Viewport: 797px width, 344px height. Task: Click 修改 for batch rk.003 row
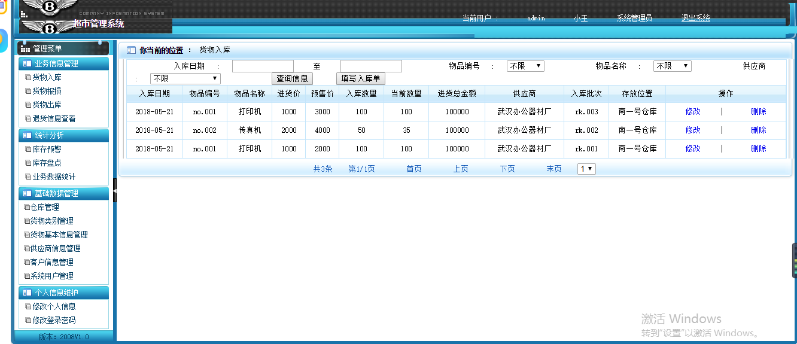click(693, 112)
